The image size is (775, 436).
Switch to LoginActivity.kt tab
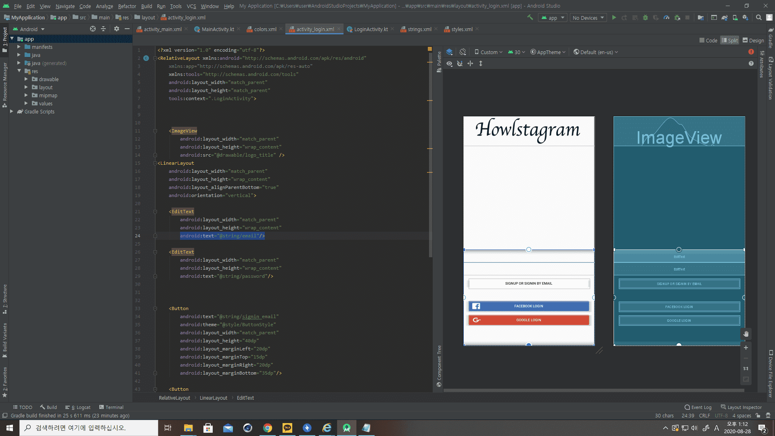371,29
